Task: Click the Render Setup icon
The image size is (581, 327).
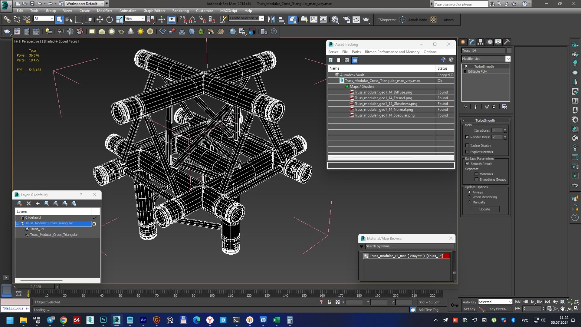Action: [346, 20]
